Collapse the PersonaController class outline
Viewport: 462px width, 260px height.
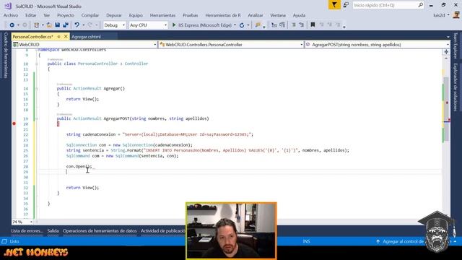[37, 64]
